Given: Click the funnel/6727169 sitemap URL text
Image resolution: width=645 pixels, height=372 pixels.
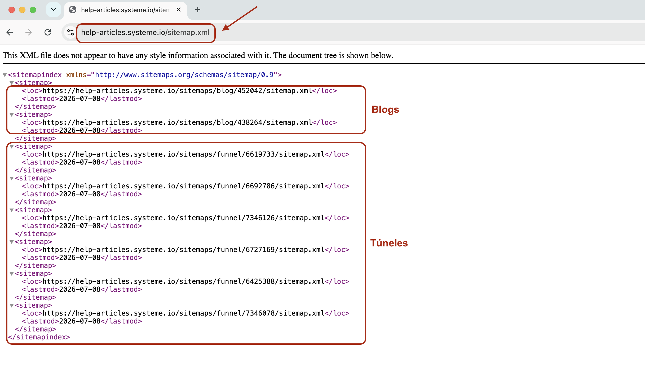Looking at the screenshot, I should (x=184, y=250).
